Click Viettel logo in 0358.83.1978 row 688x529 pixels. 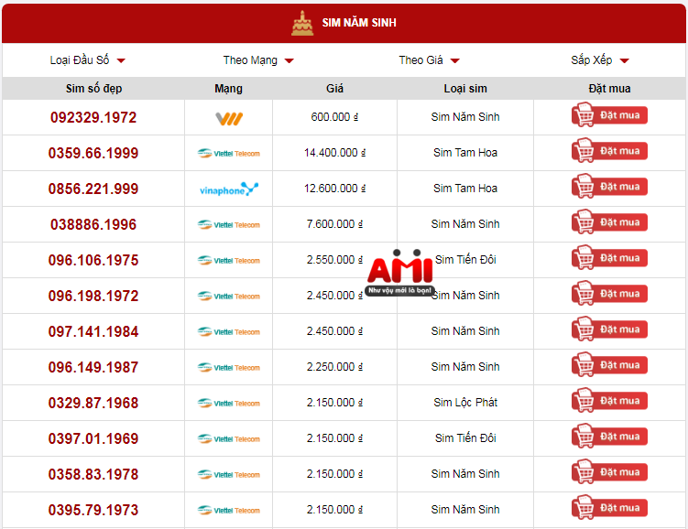[x=229, y=475]
